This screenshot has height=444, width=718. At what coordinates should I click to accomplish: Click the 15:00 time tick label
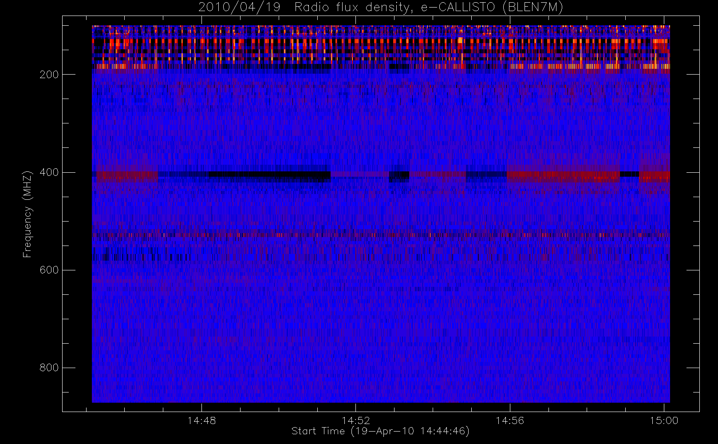point(664,420)
